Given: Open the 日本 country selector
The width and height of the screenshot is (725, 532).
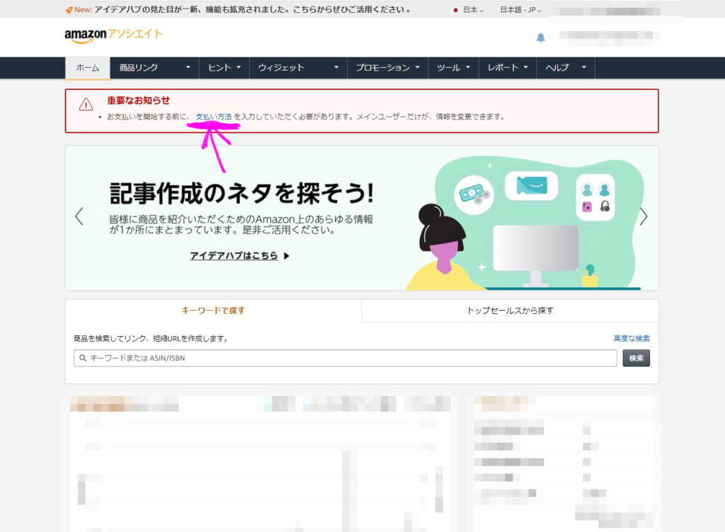Looking at the screenshot, I should tap(469, 10).
